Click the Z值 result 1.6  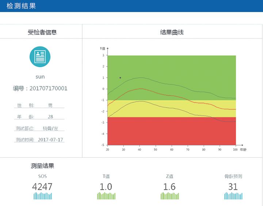[169, 186]
